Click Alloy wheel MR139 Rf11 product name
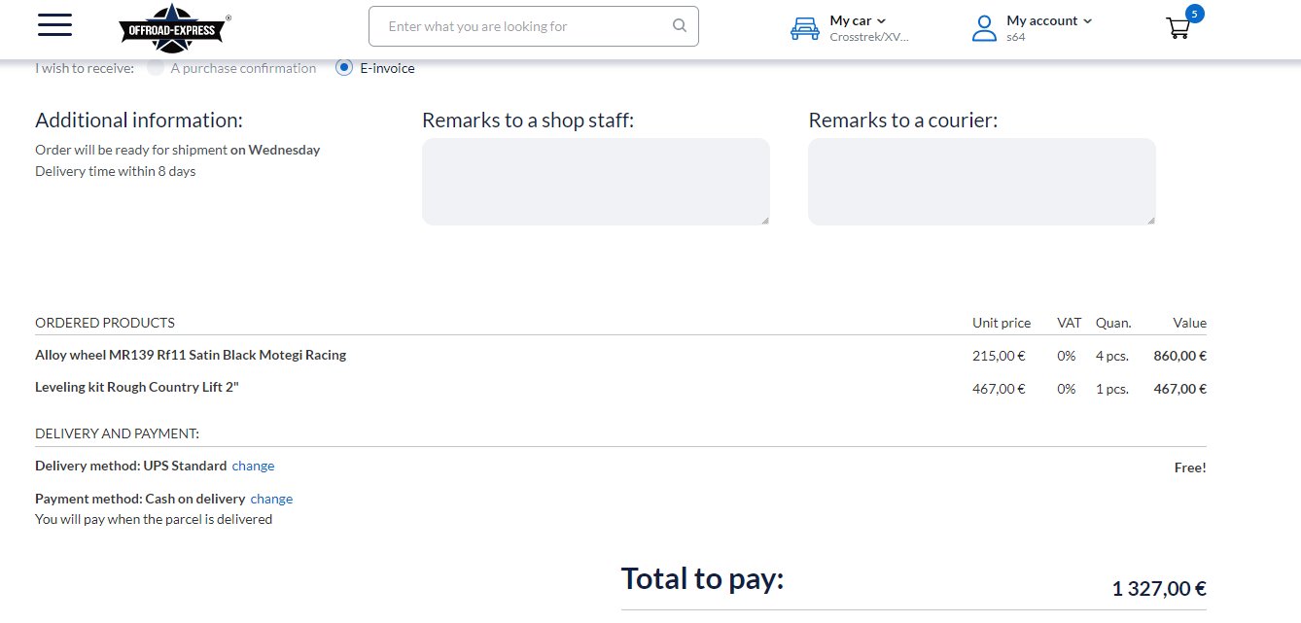The height and width of the screenshot is (623, 1301). click(191, 355)
